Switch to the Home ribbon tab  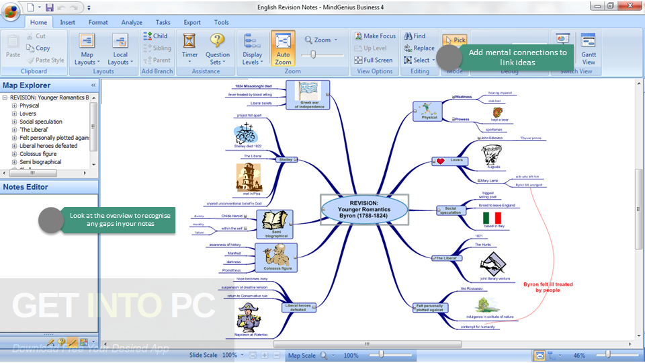click(x=39, y=22)
